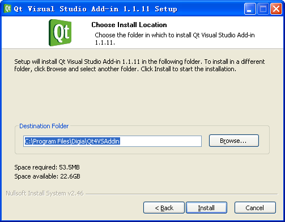
Task: Click the disabled maximize window button
Action: coord(263,9)
